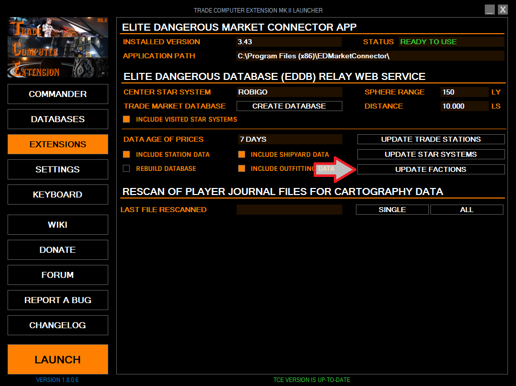
Task: Click Update Trade Stations
Action: (431, 139)
